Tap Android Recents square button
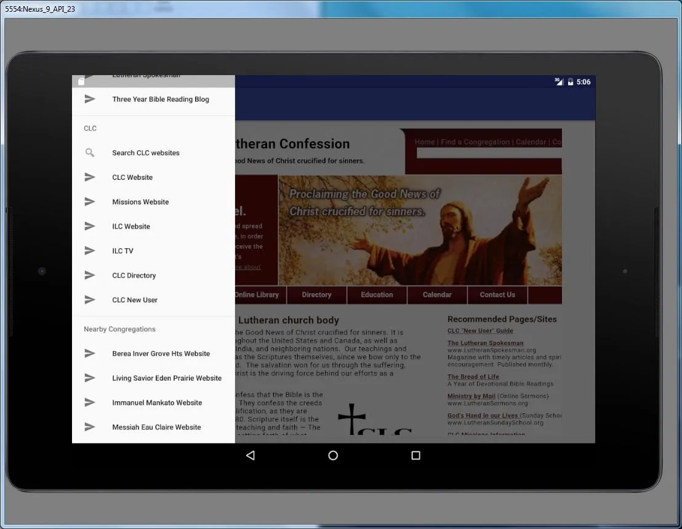Viewport: 682px width, 529px height. (x=416, y=456)
